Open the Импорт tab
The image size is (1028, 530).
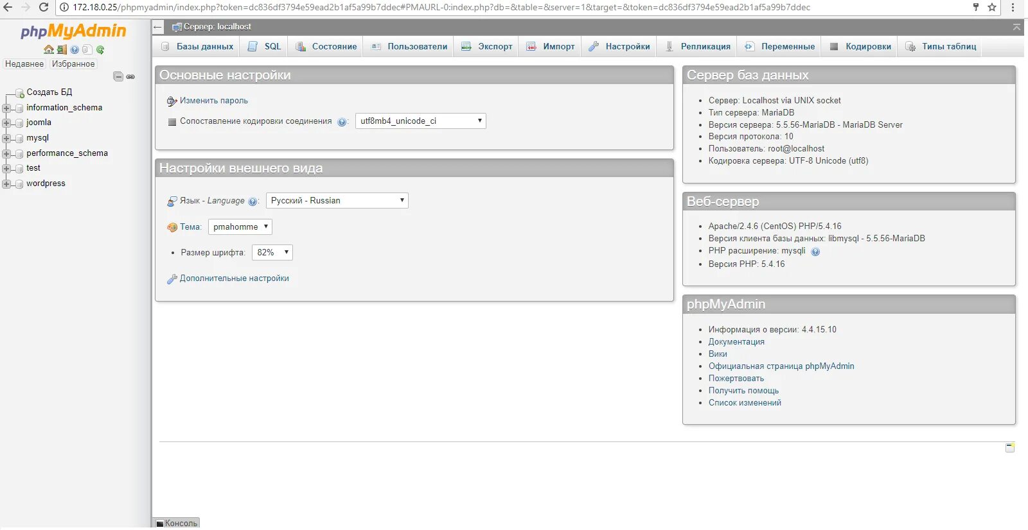click(551, 46)
